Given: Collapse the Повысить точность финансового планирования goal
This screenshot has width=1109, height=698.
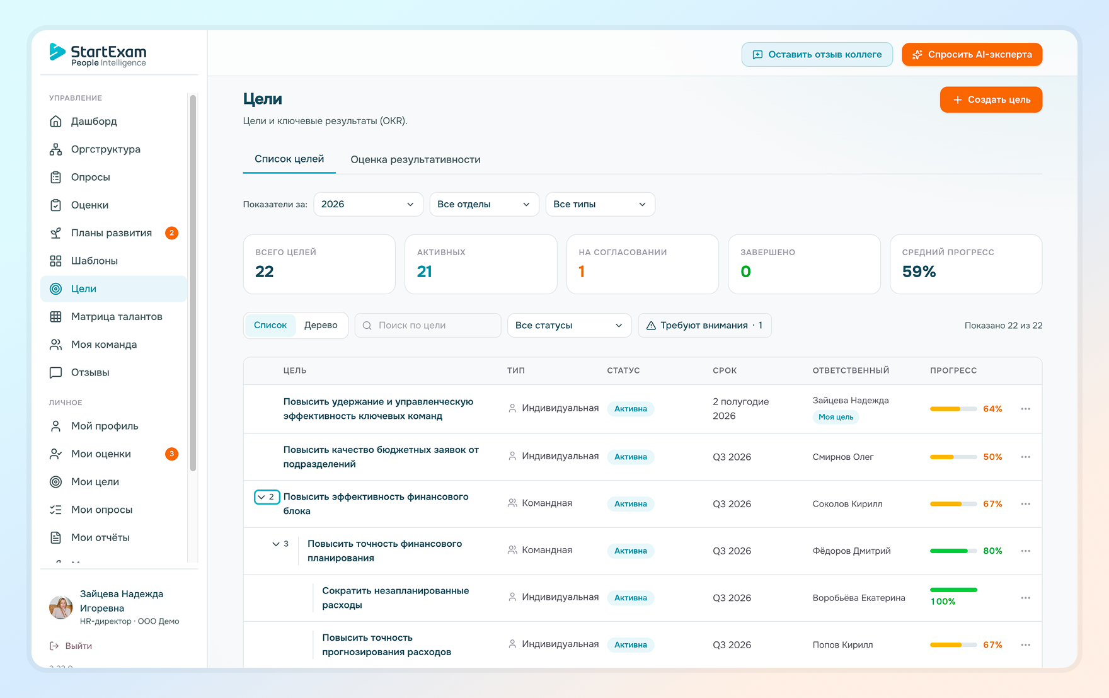Looking at the screenshot, I should tap(280, 544).
